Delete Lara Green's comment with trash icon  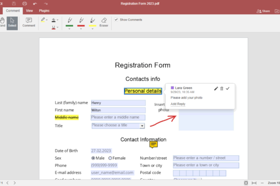222,88
